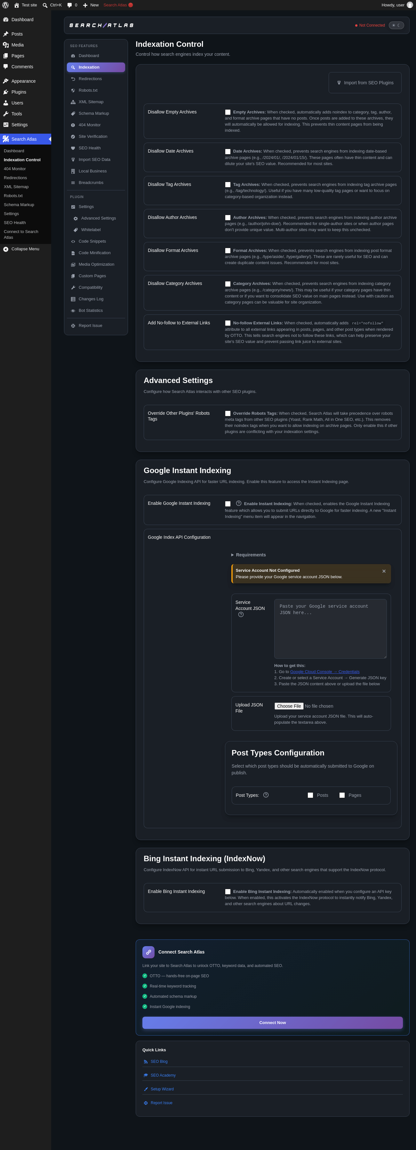Expand the Requirements disclosure
This screenshot has width=416, height=1150.
[x=248, y=555]
